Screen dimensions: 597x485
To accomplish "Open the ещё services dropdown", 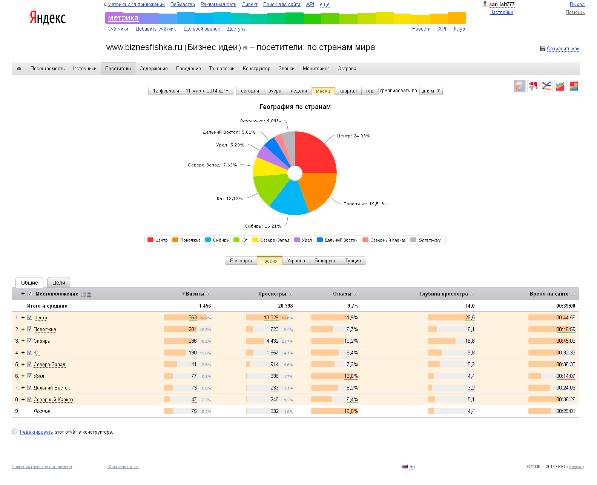I will coord(324,4).
